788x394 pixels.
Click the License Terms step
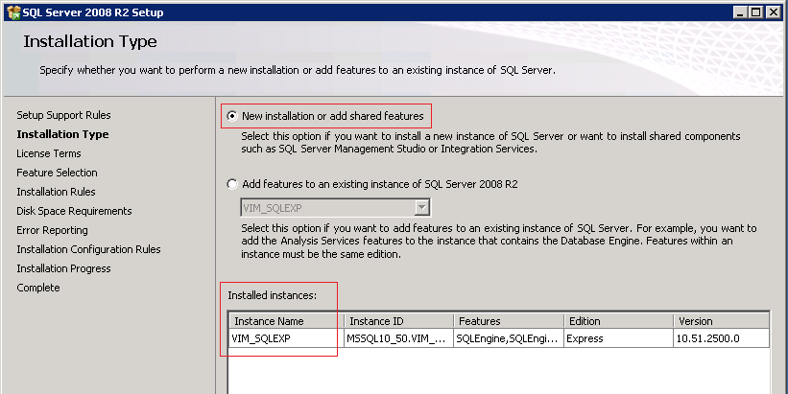(x=48, y=153)
